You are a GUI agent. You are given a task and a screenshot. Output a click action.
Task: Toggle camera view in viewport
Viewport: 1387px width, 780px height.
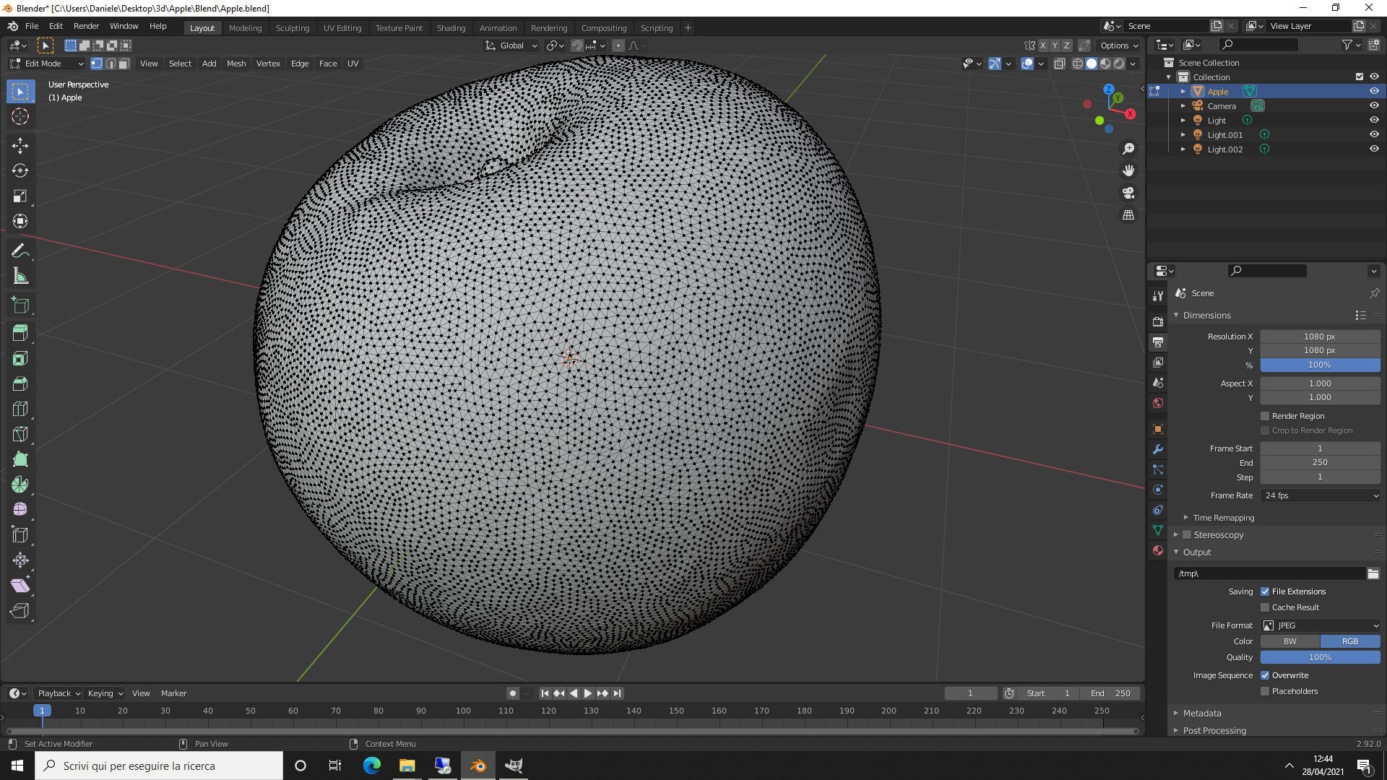1128,193
